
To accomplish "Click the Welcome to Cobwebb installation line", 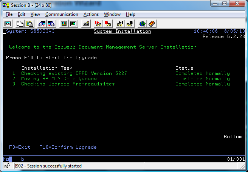I will pos(103,47).
